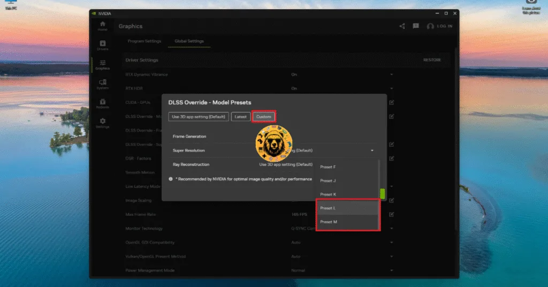Open the feedback icon in header
Viewport: 548px width, 287px height.
(x=415, y=26)
